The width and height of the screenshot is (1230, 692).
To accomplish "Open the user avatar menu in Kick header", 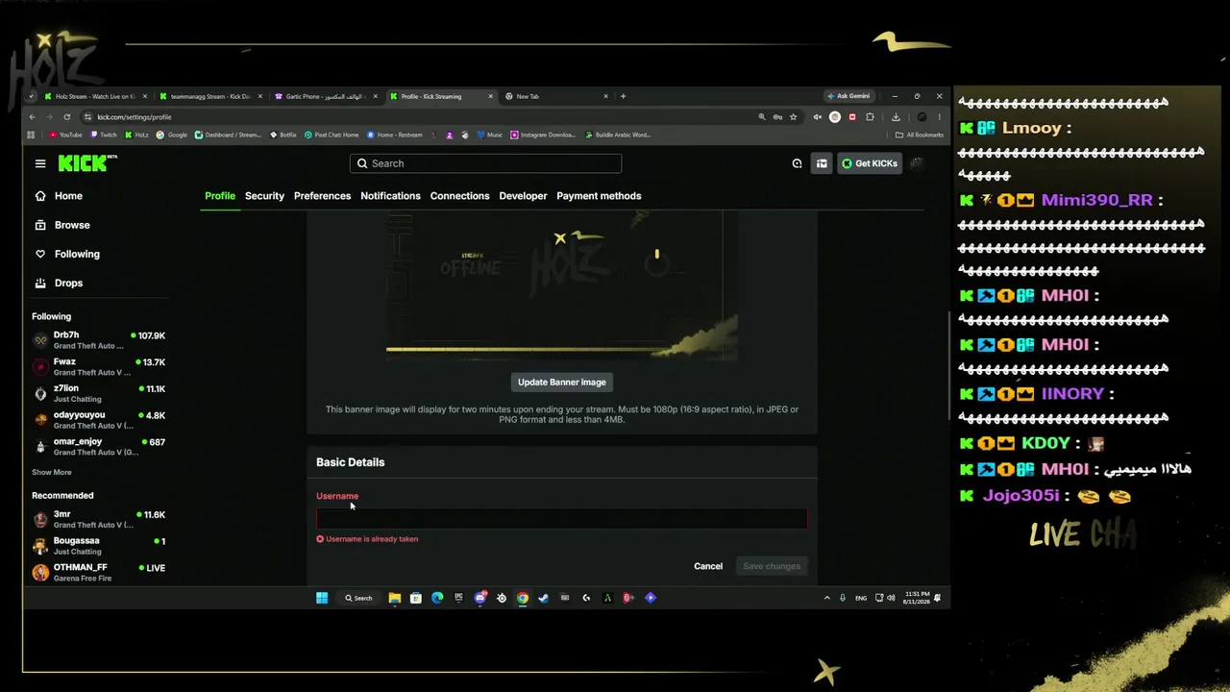I will [x=918, y=163].
